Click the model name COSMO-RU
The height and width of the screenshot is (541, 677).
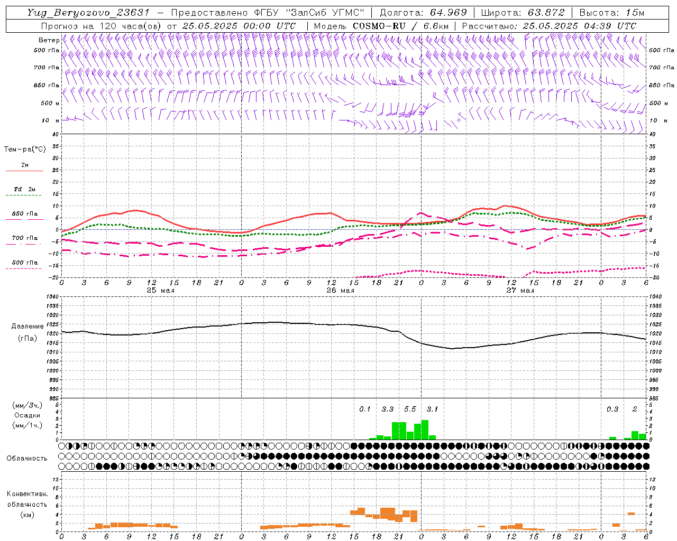(379, 25)
